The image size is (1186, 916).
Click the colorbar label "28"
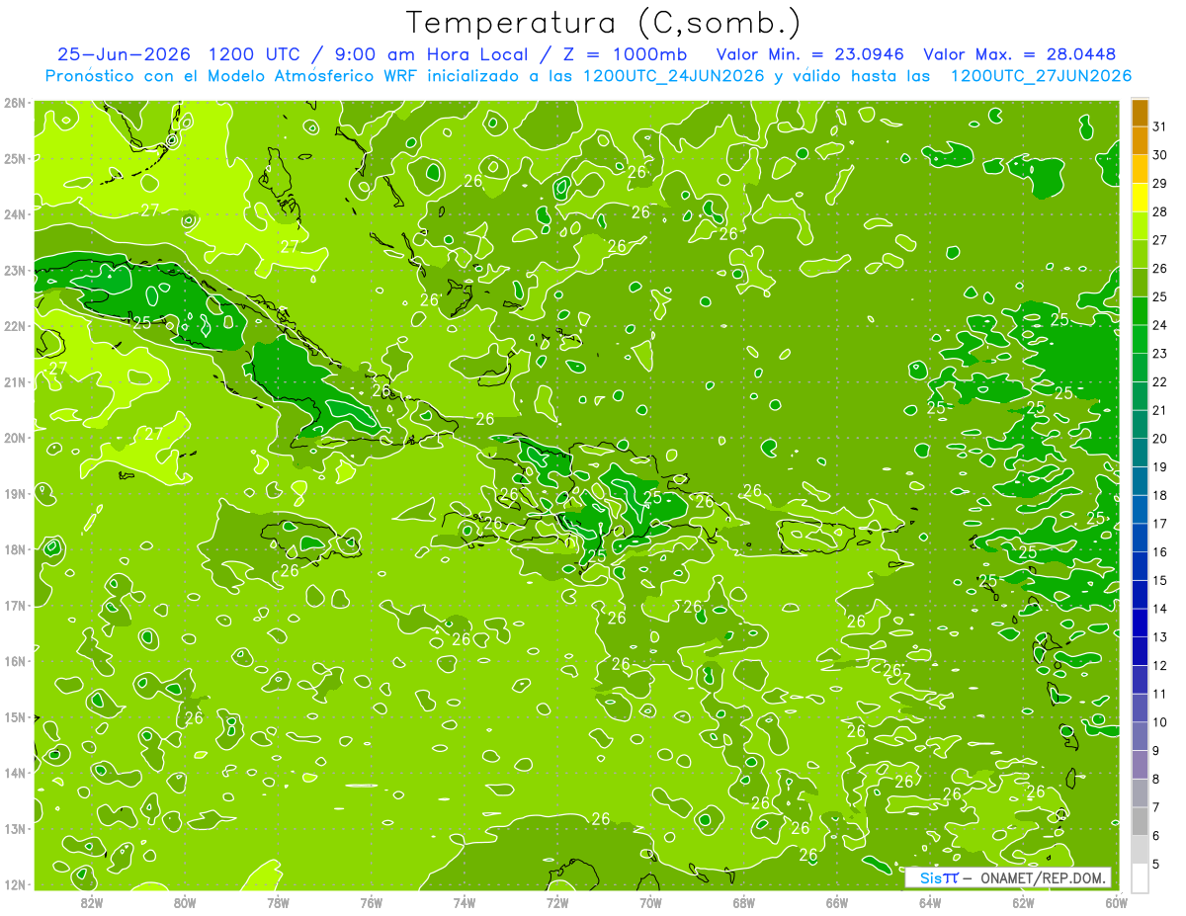[1159, 211]
